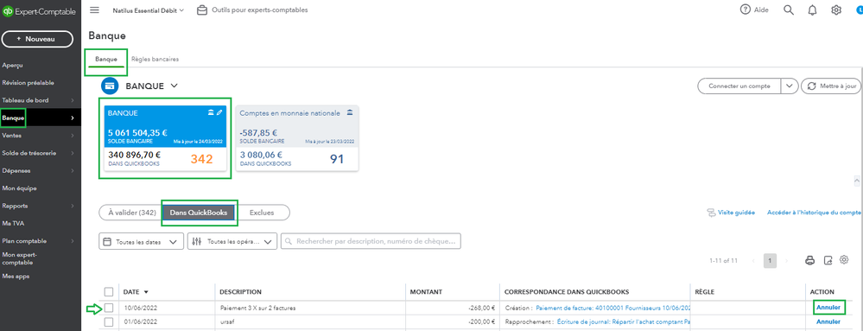Click the pencil edit icon on the BANQUE card
This screenshot has height=331, width=863.
[219, 112]
